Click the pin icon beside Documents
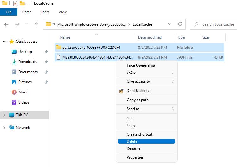237x167 pixels. [x=46, y=72]
